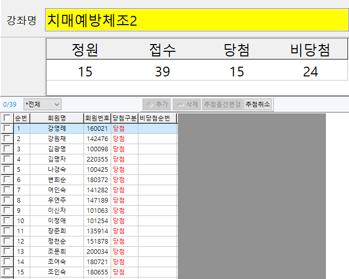Check the box for row 여인숙
349x279 pixels.
point(7,190)
